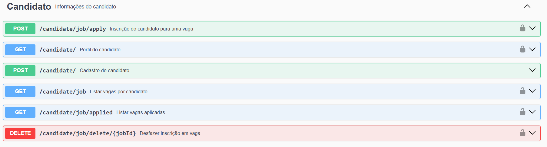Screen dimensions: 547x147
Task: Click POST badge for job apply endpoint
Action: (20, 29)
